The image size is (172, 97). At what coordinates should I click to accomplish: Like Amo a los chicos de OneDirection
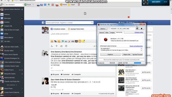146,88
